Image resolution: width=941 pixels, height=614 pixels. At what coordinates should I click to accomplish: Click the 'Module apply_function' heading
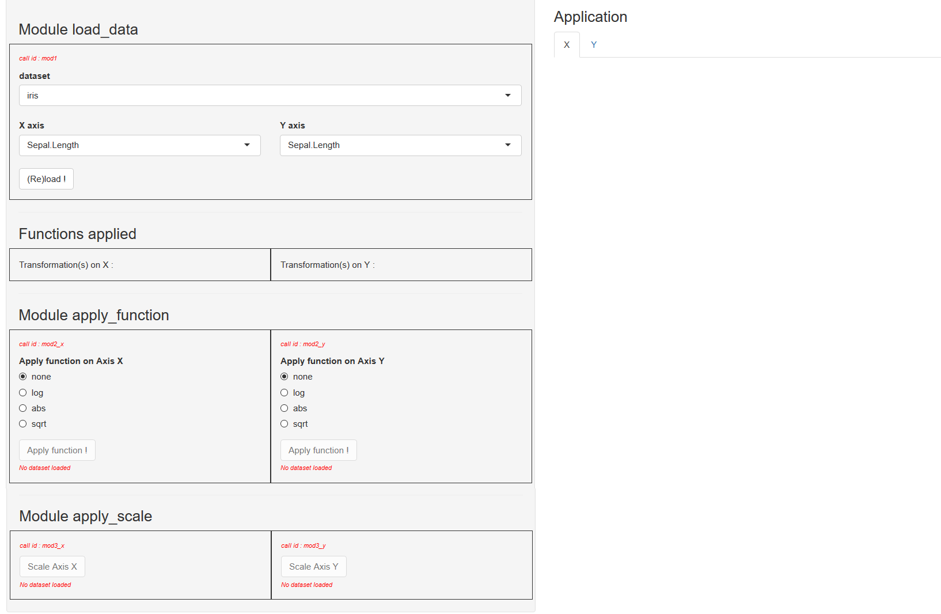point(94,315)
